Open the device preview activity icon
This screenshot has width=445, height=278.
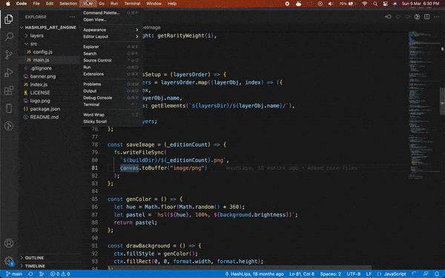pos(9,108)
